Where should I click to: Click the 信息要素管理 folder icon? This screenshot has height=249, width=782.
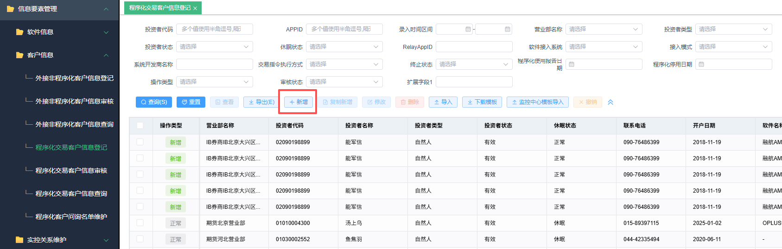(x=10, y=9)
